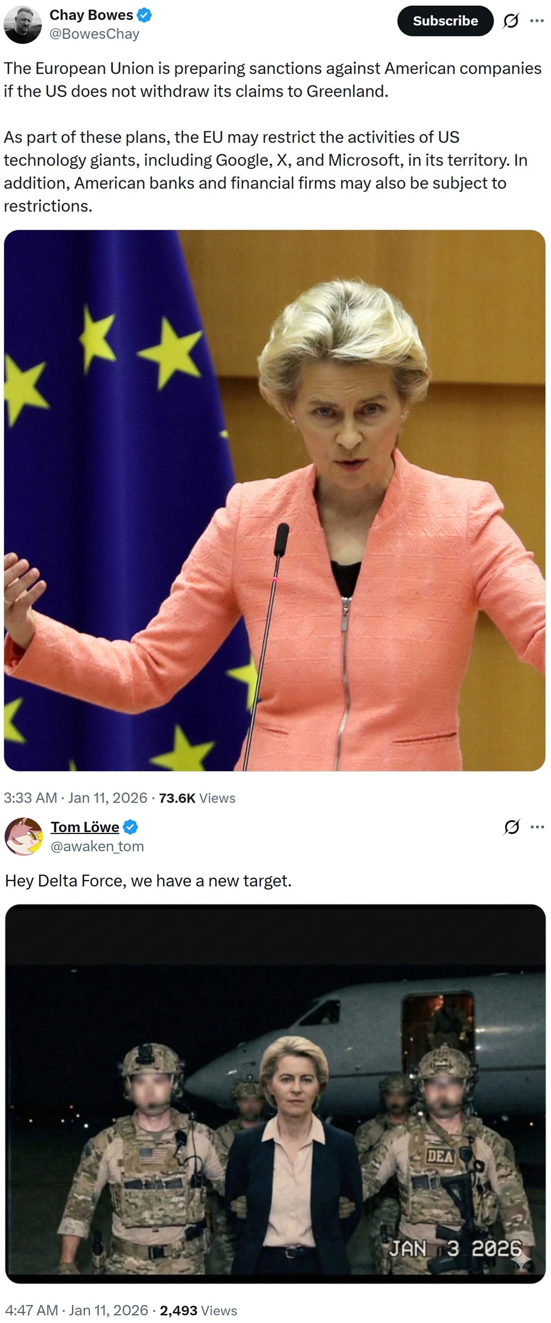This screenshot has height=1323, width=551.
Task: View the 2,493 Views count
Action: pyautogui.click(x=198, y=1310)
